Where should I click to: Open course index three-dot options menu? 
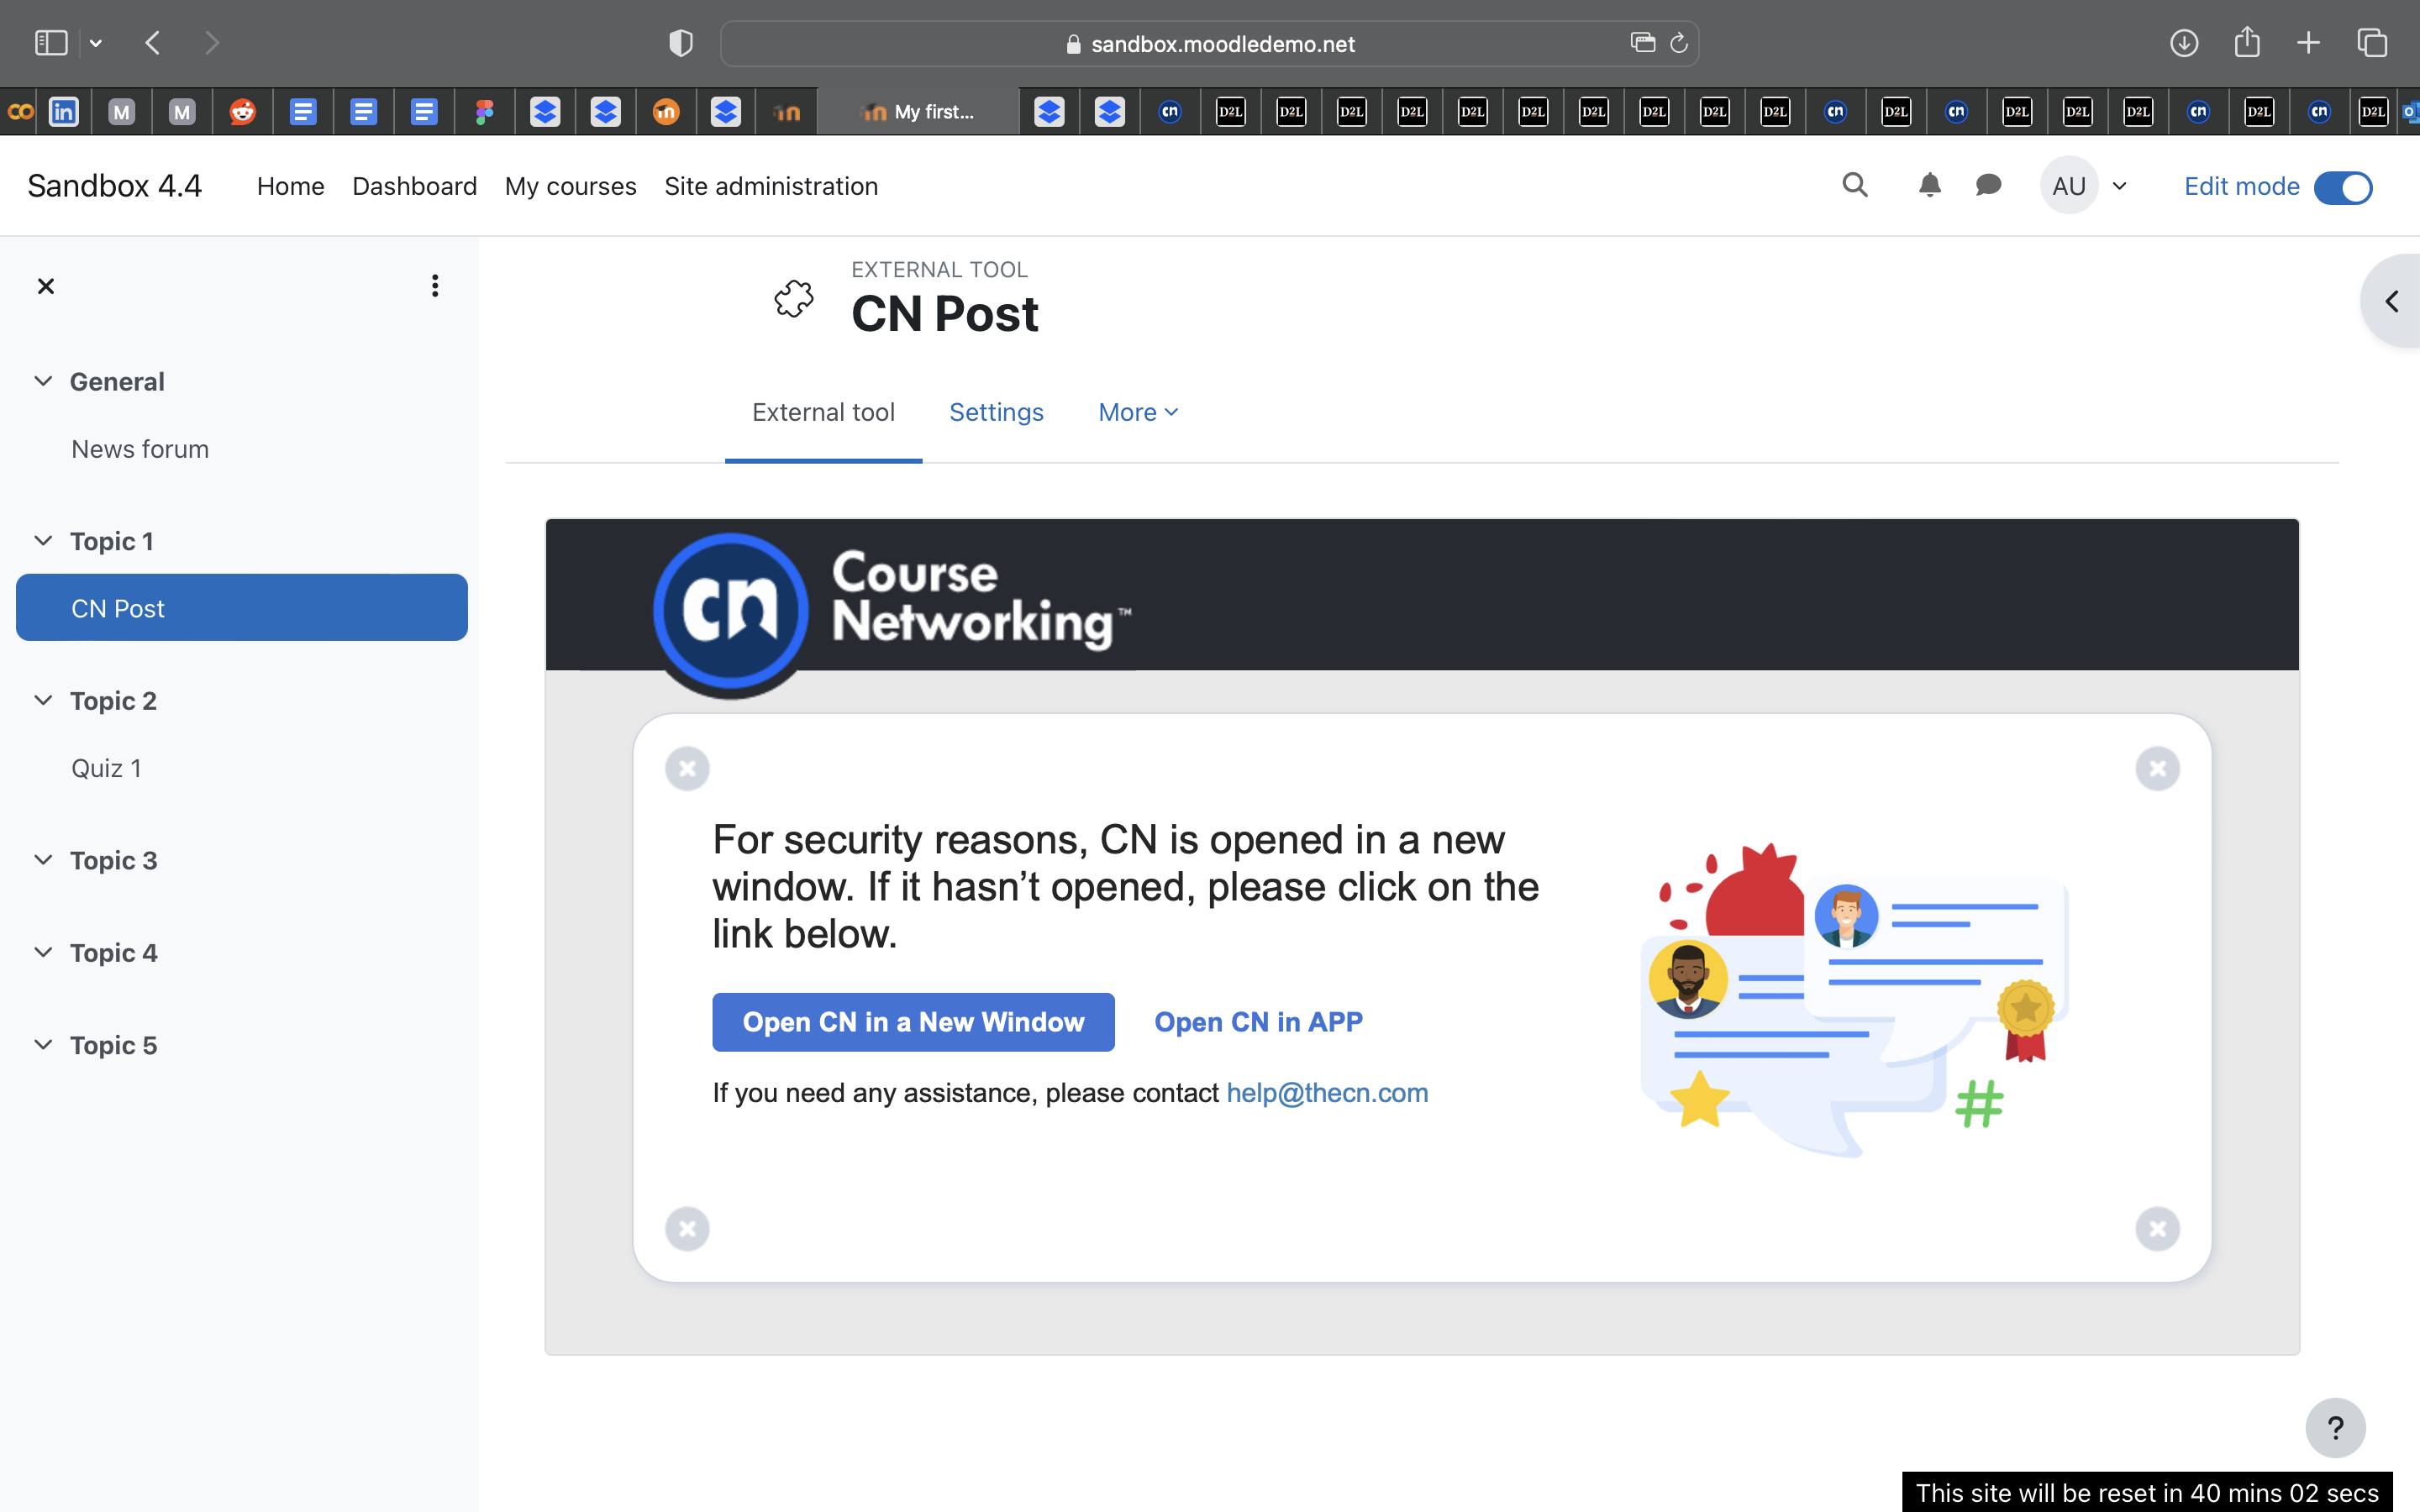coord(435,286)
